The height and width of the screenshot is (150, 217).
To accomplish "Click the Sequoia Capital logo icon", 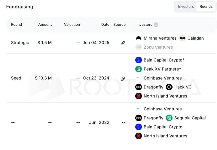I will coord(169,118).
